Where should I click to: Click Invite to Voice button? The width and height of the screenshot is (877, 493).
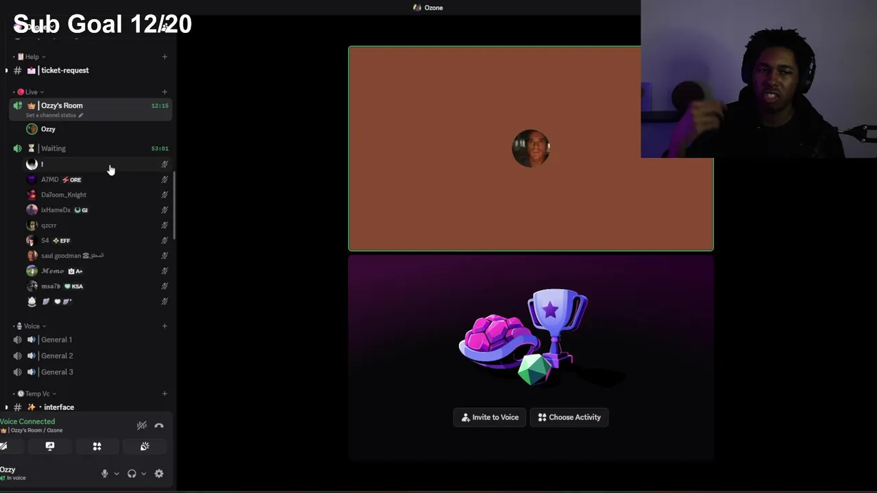click(490, 417)
